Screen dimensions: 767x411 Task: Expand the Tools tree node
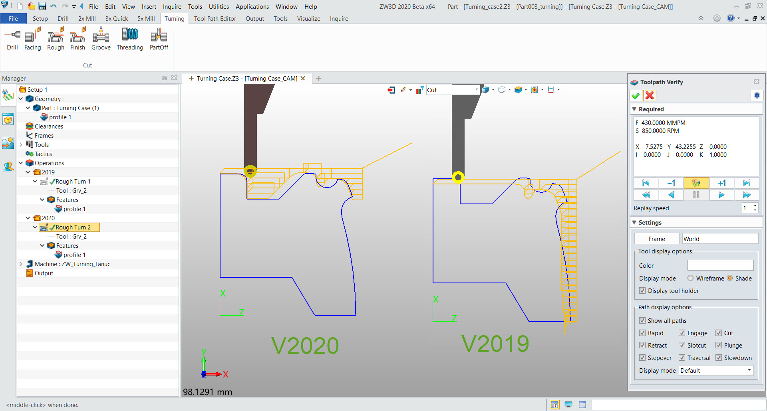tap(21, 145)
